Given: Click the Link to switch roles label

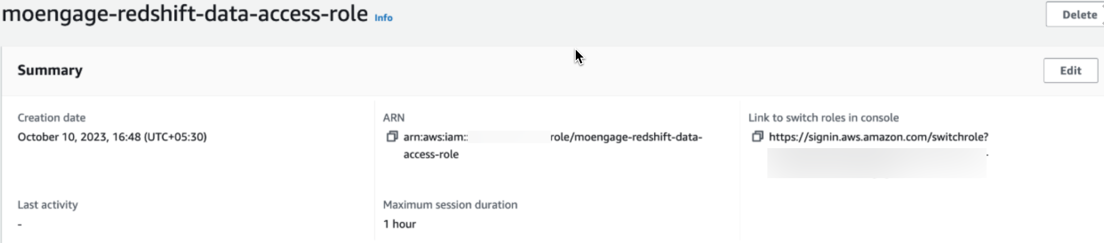Looking at the screenshot, I should (x=823, y=118).
